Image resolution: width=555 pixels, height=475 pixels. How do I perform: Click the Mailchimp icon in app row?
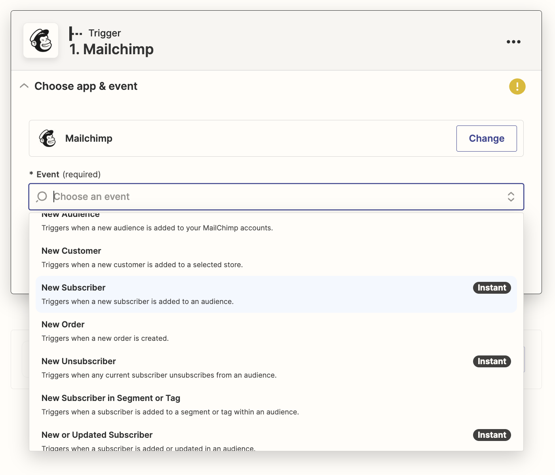(x=48, y=138)
